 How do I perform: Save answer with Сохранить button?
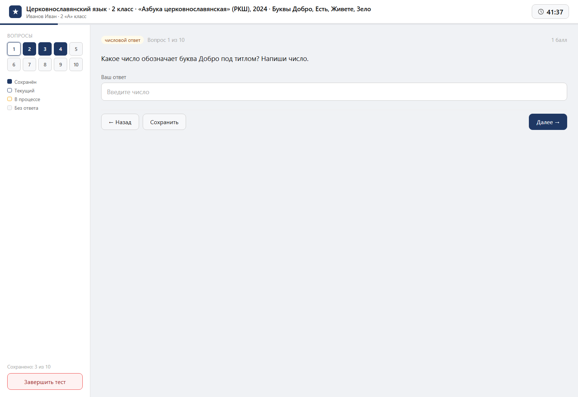164,122
